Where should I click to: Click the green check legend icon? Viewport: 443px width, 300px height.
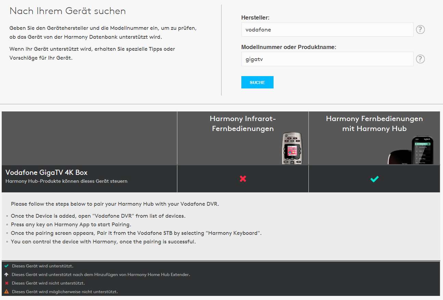click(7, 266)
